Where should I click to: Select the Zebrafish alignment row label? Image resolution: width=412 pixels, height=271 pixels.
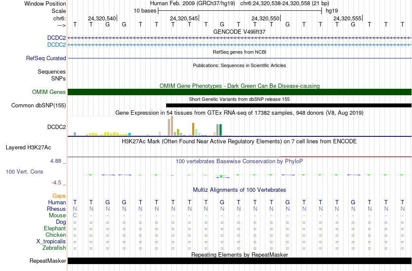54,248
